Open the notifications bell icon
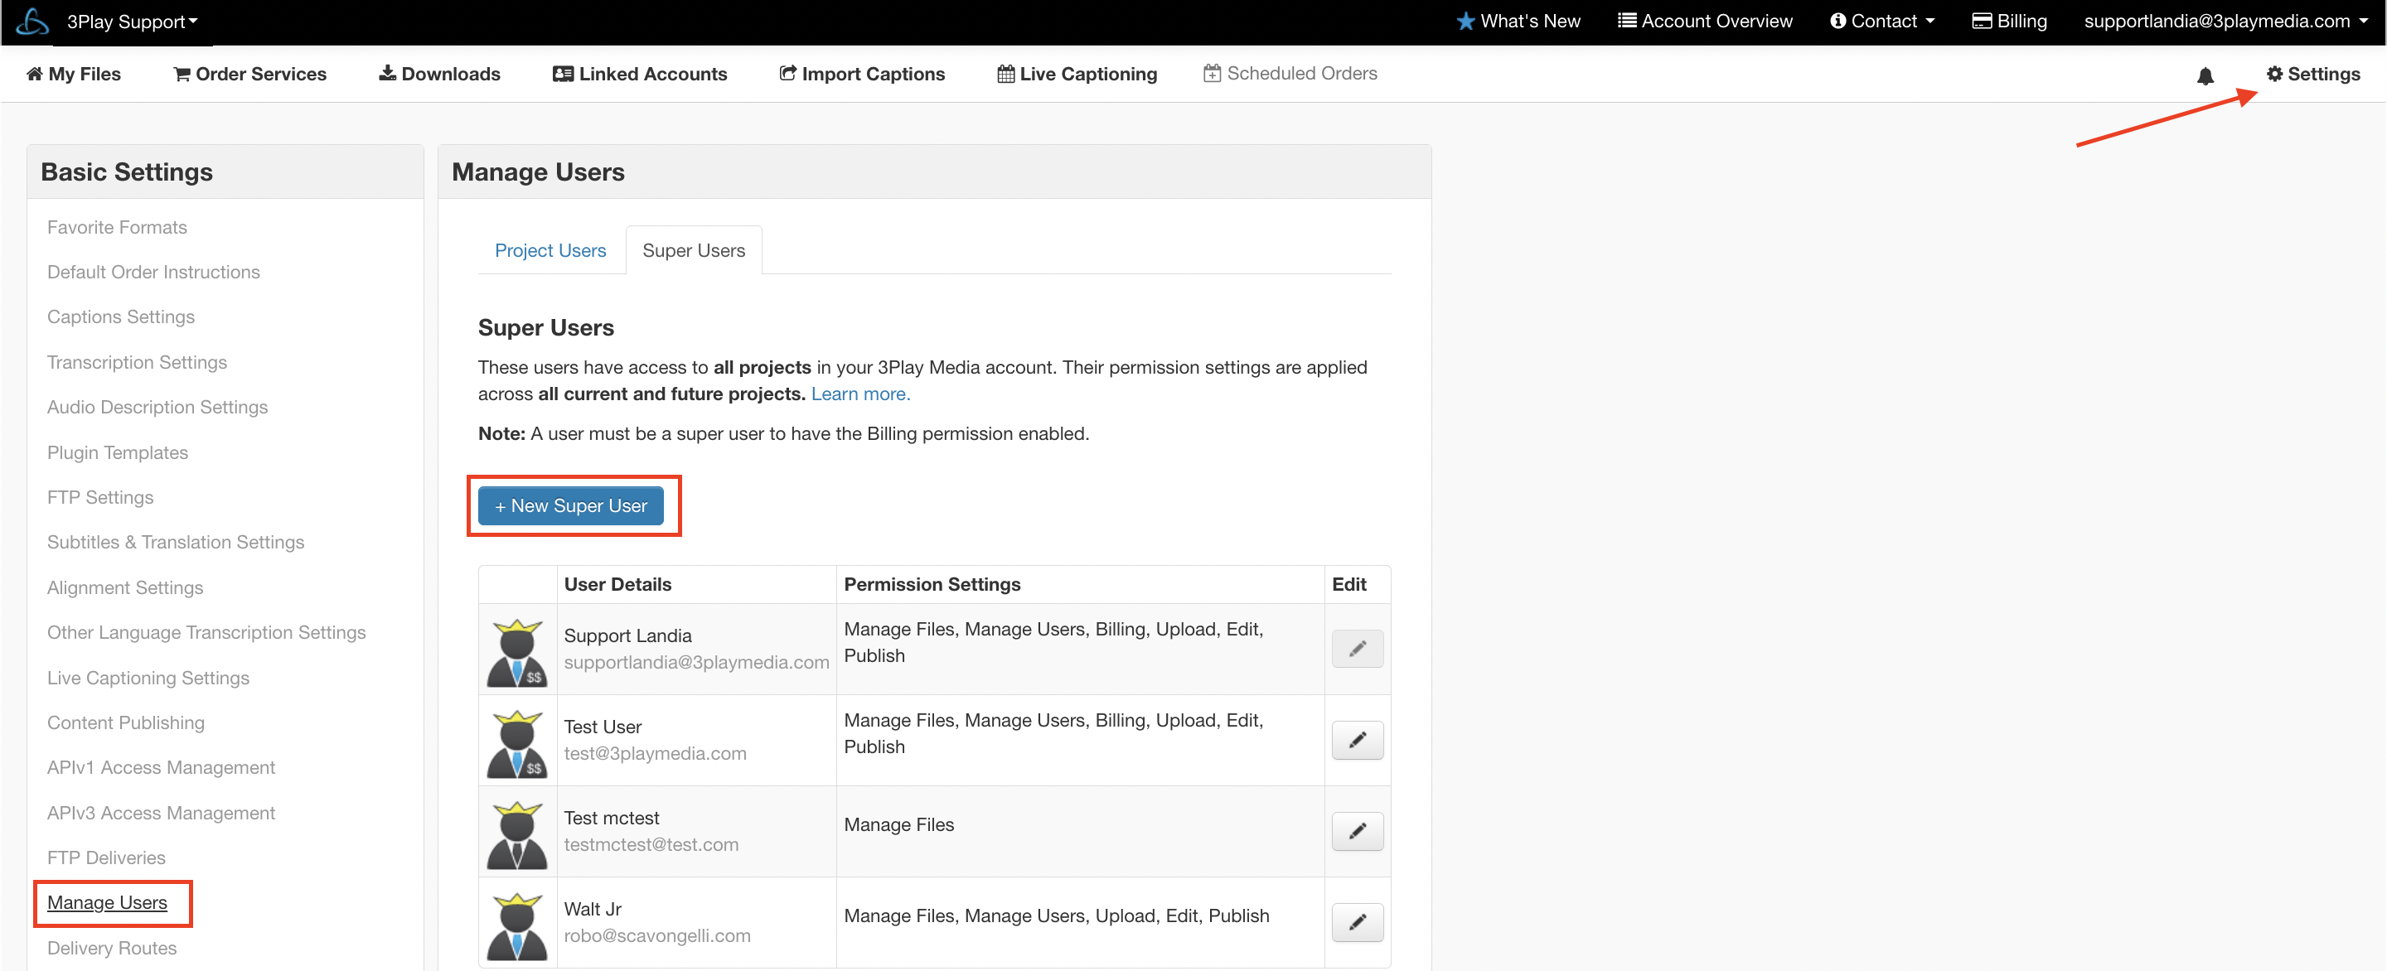 pyautogui.click(x=2205, y=76)
